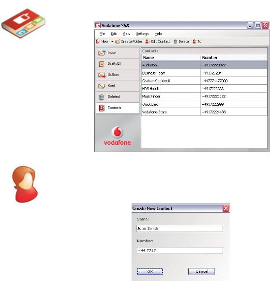Click the Create Folder toolbar button
The width and height of the screenshot is (270, 281).
129,42
